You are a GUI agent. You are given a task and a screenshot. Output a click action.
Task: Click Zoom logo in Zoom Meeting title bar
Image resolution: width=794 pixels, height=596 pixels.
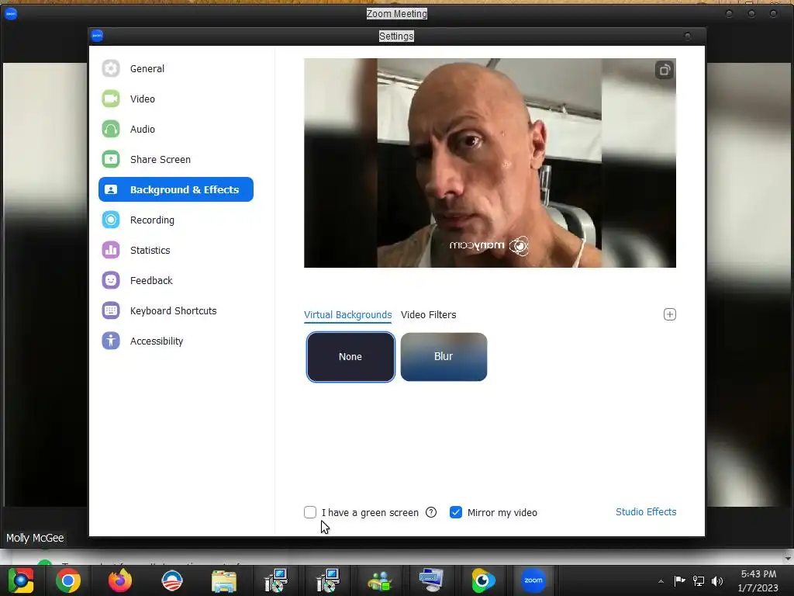pyautogui.click(x=11, y=14)
